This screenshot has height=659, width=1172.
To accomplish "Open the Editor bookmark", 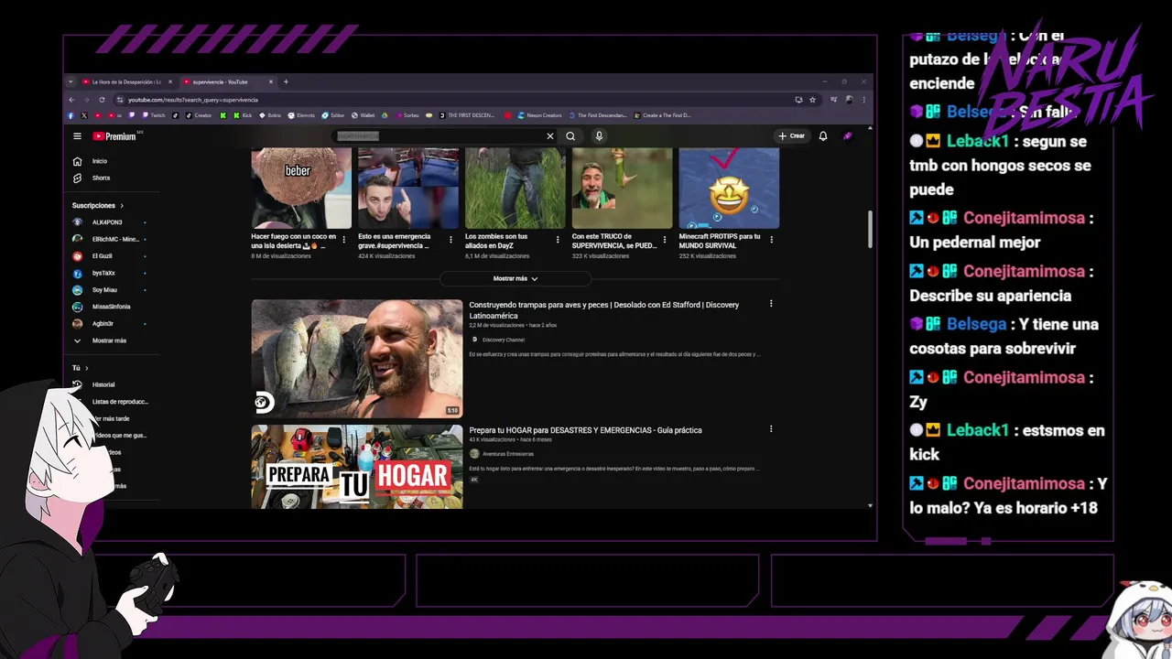I will pyautogui.click(x=333, y=115).
